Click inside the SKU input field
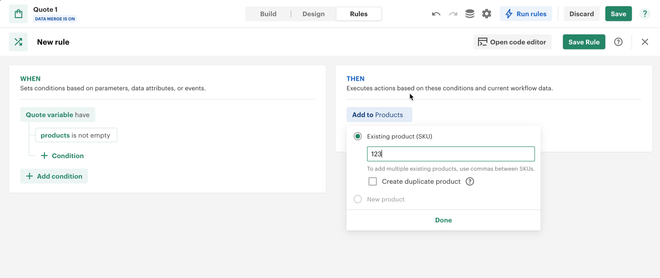660x278 pixels. 451,153
